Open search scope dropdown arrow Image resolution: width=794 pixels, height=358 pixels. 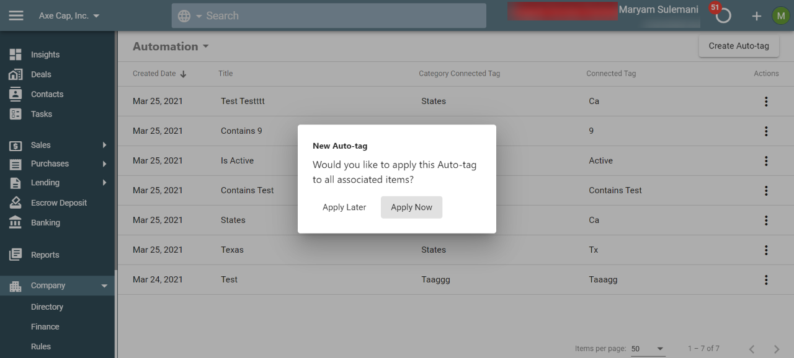pos(199,16)
